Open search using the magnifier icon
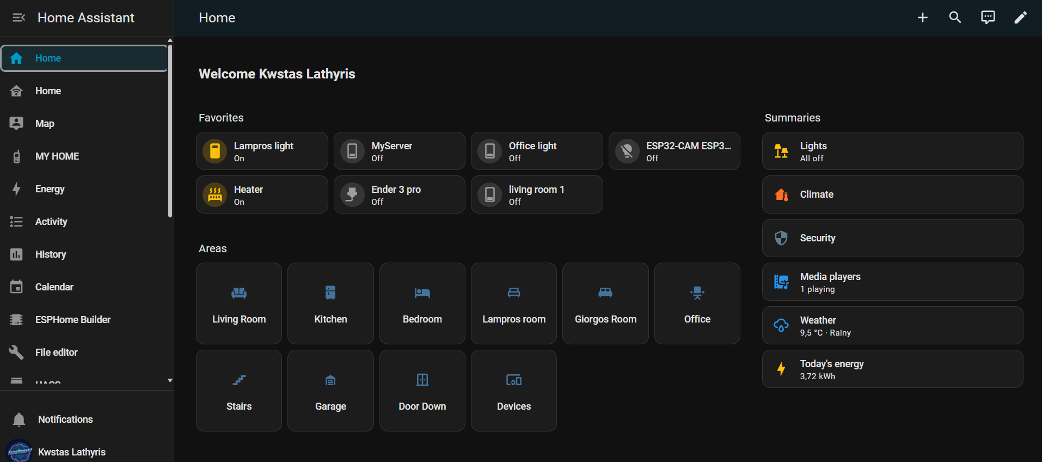The height and width of the screenshot is (462, 1042). (955, 18)
